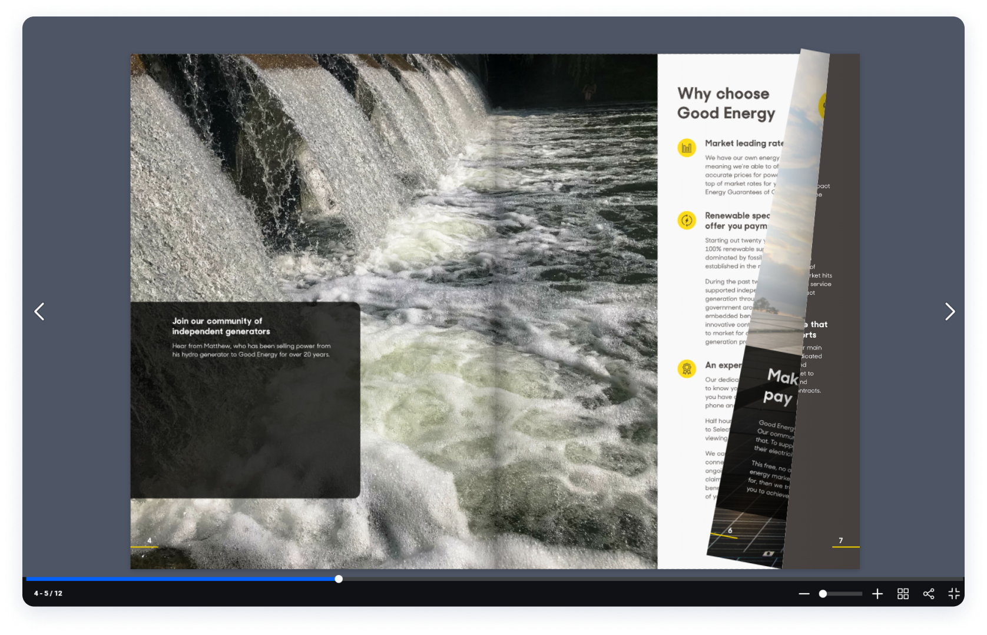987x635 pixels.
Task: Go to the previous page spread
Action: 39,311
